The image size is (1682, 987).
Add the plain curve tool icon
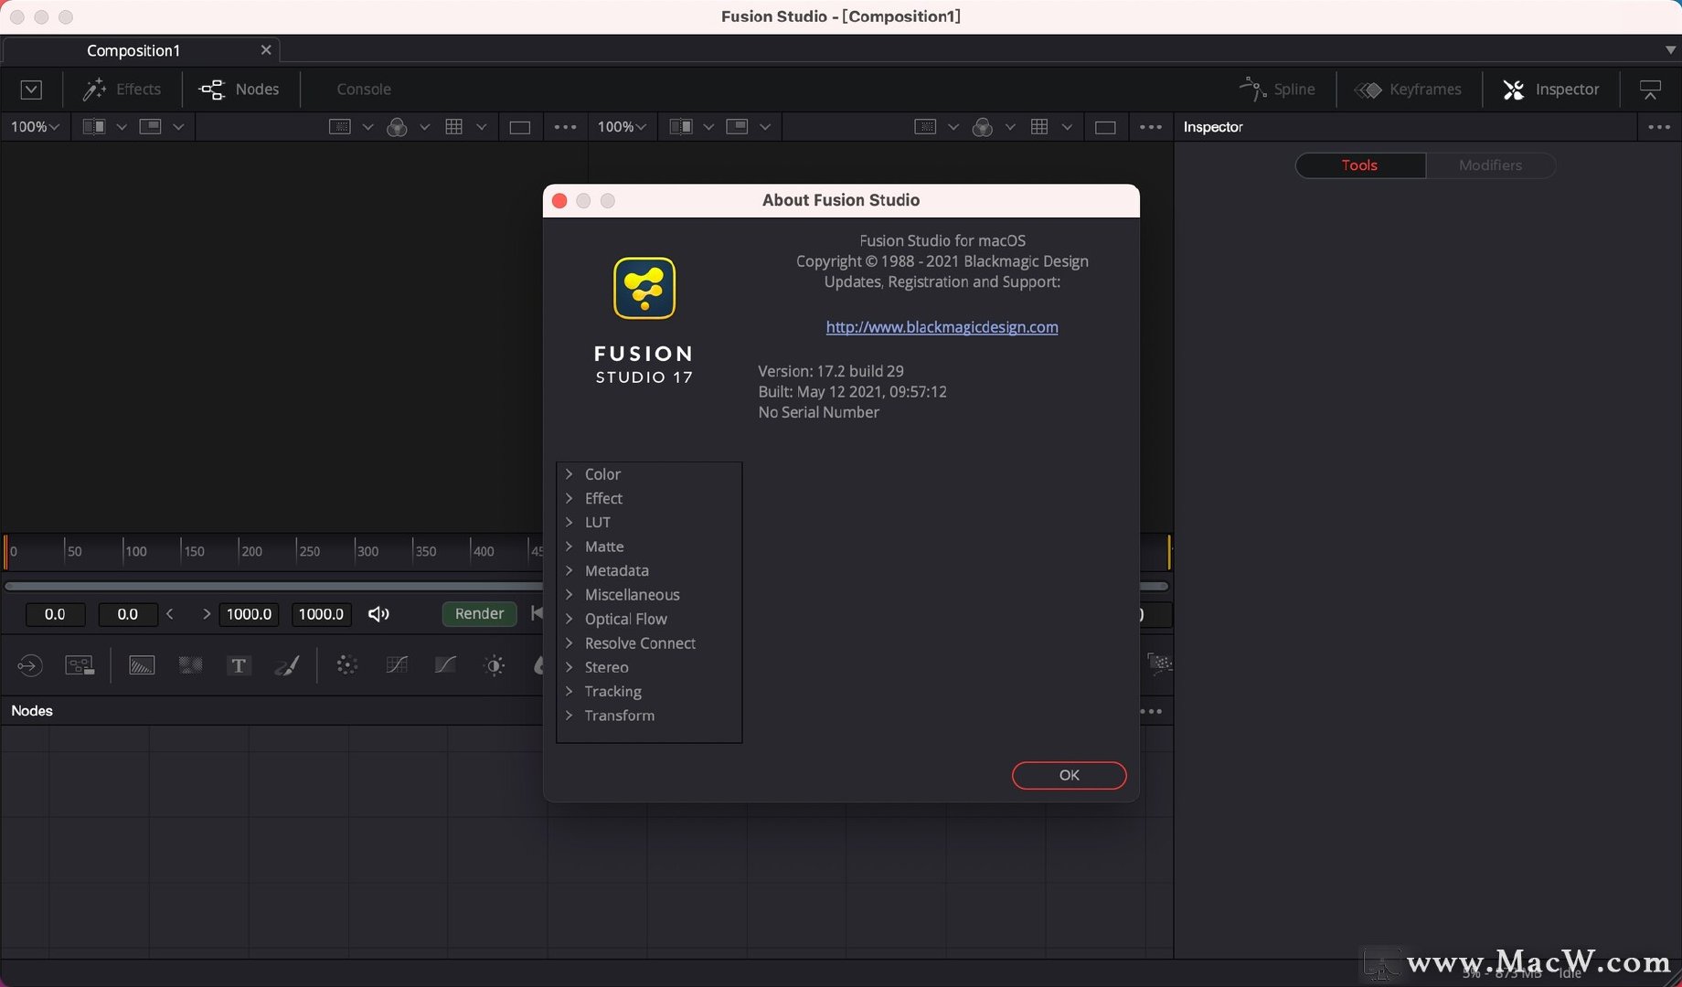coord(445,665)
